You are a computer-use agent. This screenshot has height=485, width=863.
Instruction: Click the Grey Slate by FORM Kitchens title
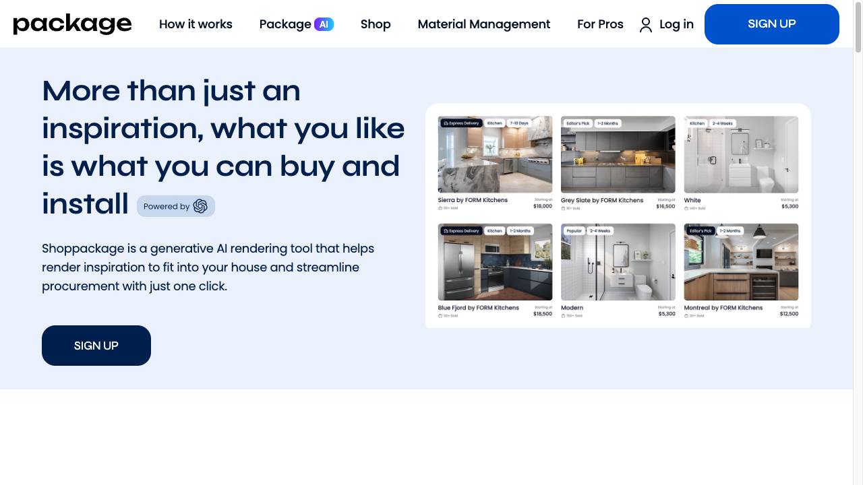click(x=602, y=200)
